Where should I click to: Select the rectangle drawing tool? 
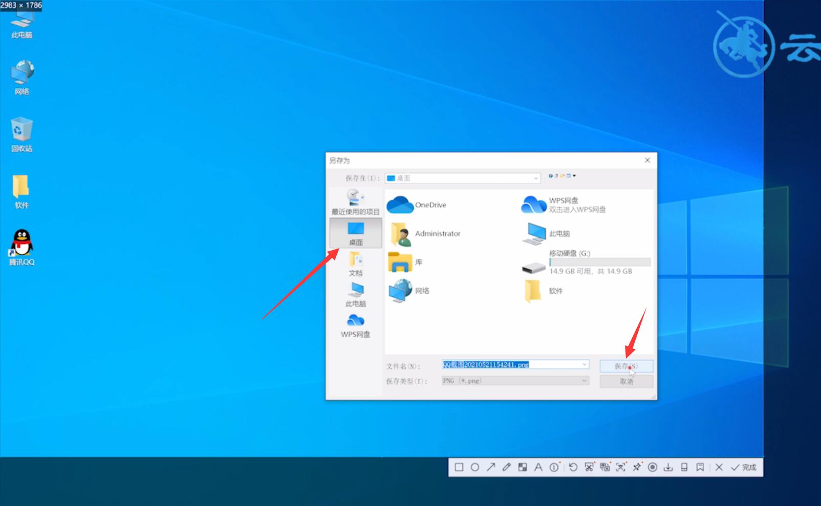coord(459,467)
